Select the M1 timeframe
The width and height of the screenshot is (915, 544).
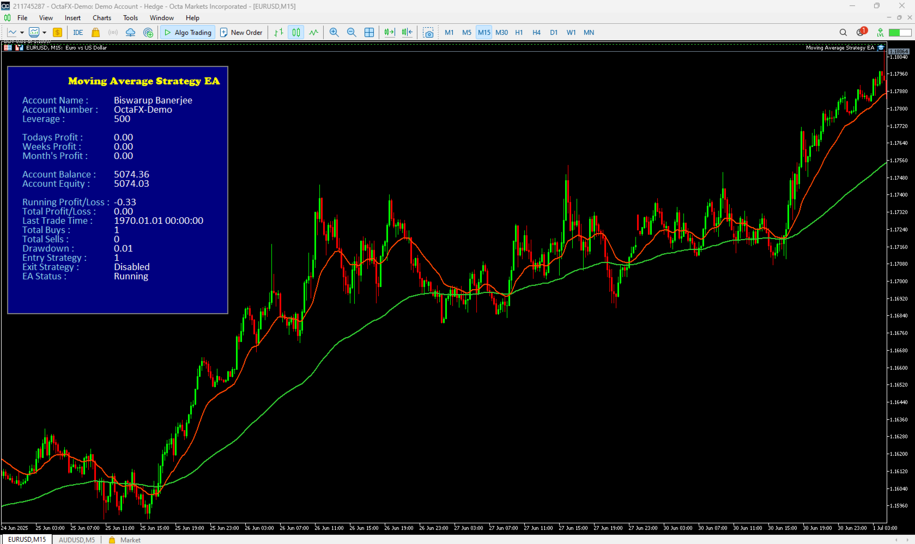449,33
